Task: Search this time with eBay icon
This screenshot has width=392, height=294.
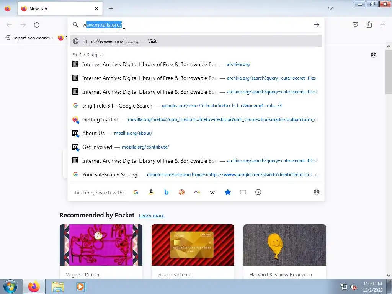Action: pos(197,192)
